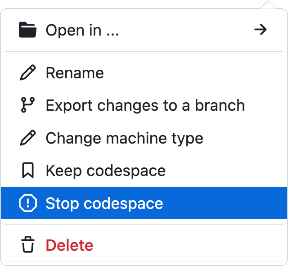The width and height of the screenshot is (288, 266).
Task: Expand the Open in submenu arrow
Action: pyautogui.click(x=260, y=30)
